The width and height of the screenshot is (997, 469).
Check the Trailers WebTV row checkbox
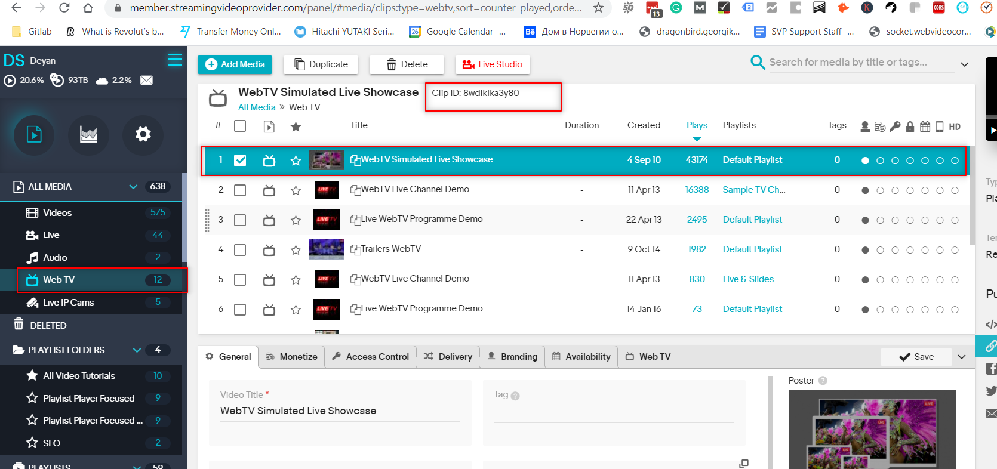(x=240, y=250)
